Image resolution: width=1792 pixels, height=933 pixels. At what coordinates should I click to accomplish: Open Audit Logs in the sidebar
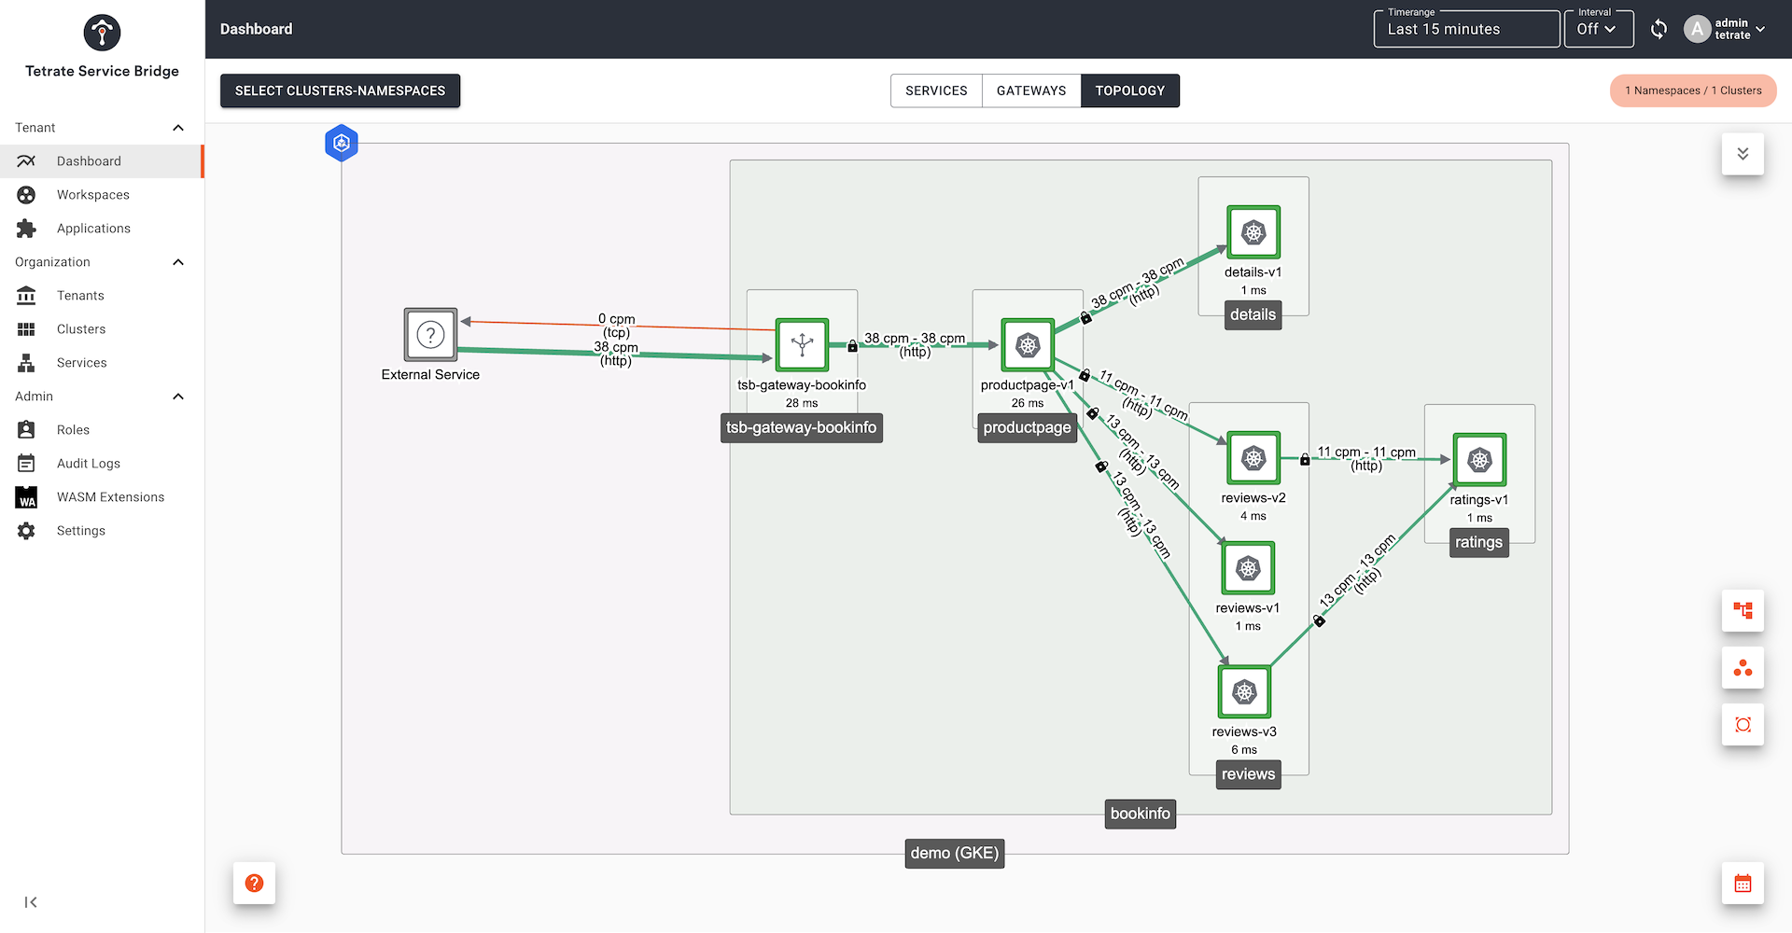102,464
